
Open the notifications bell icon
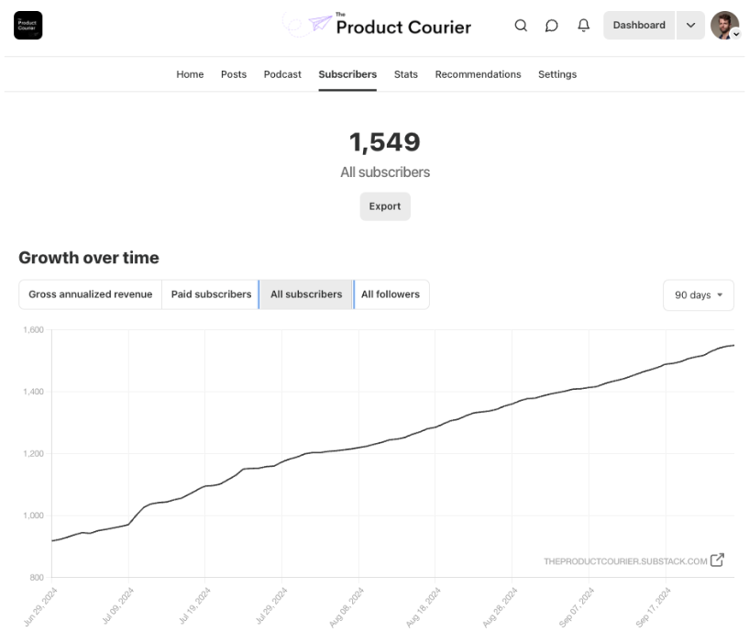[583, 26]
